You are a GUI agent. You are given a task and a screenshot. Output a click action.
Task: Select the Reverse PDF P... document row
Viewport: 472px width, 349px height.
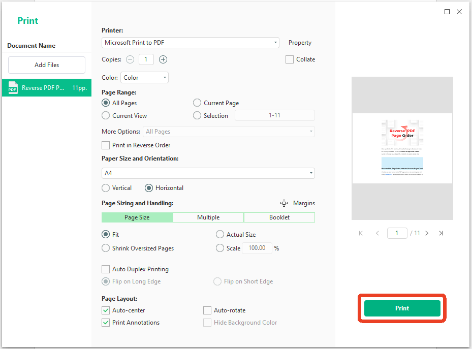pyautogui.click(x=47, y=88)
